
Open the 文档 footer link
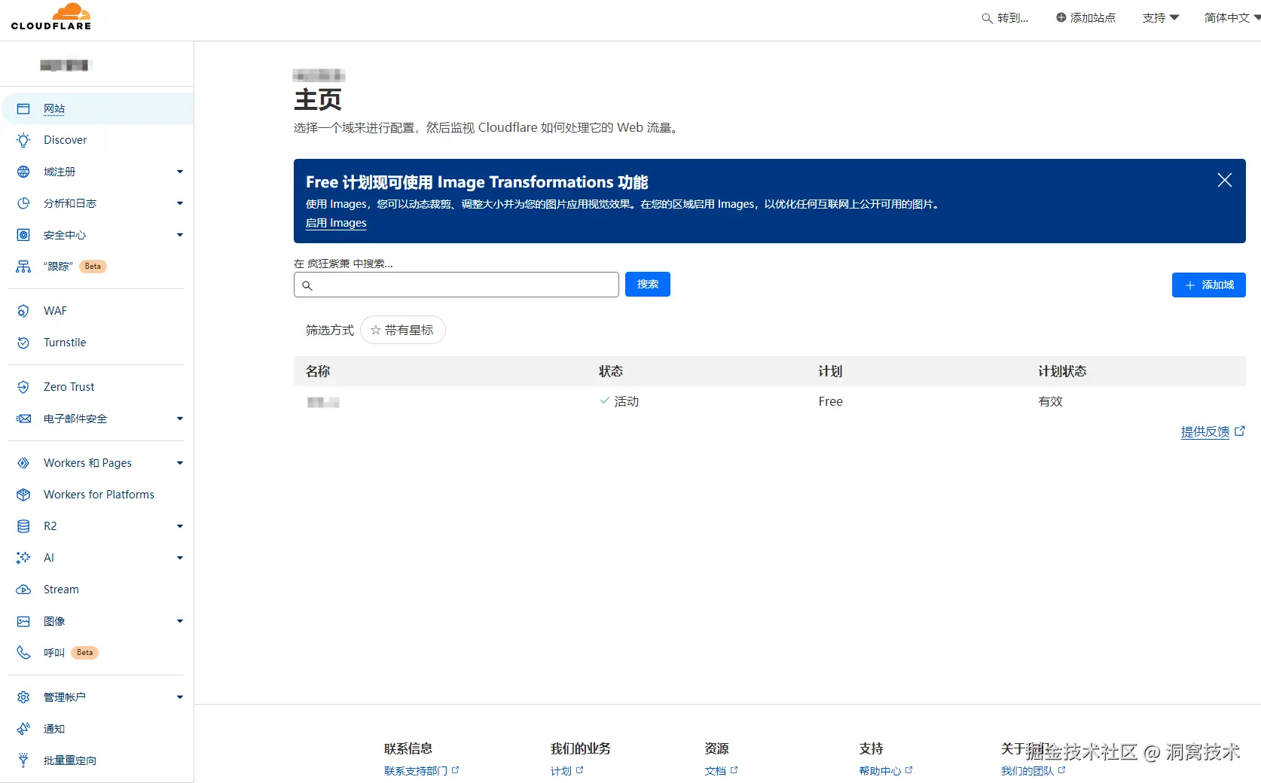[x=722, y=771]
